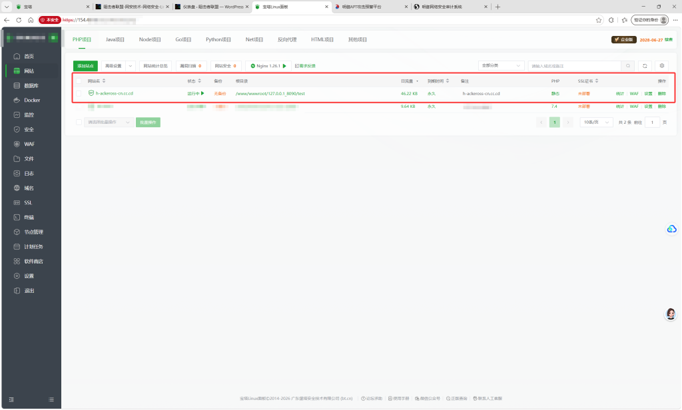Click the blue cloud floating icon

tap(671, 229)
